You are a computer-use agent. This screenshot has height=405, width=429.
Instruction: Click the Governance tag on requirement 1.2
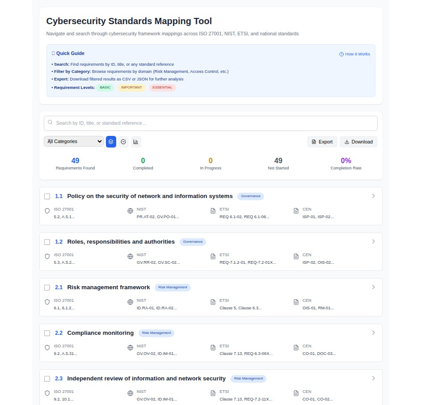click(193, 242)
